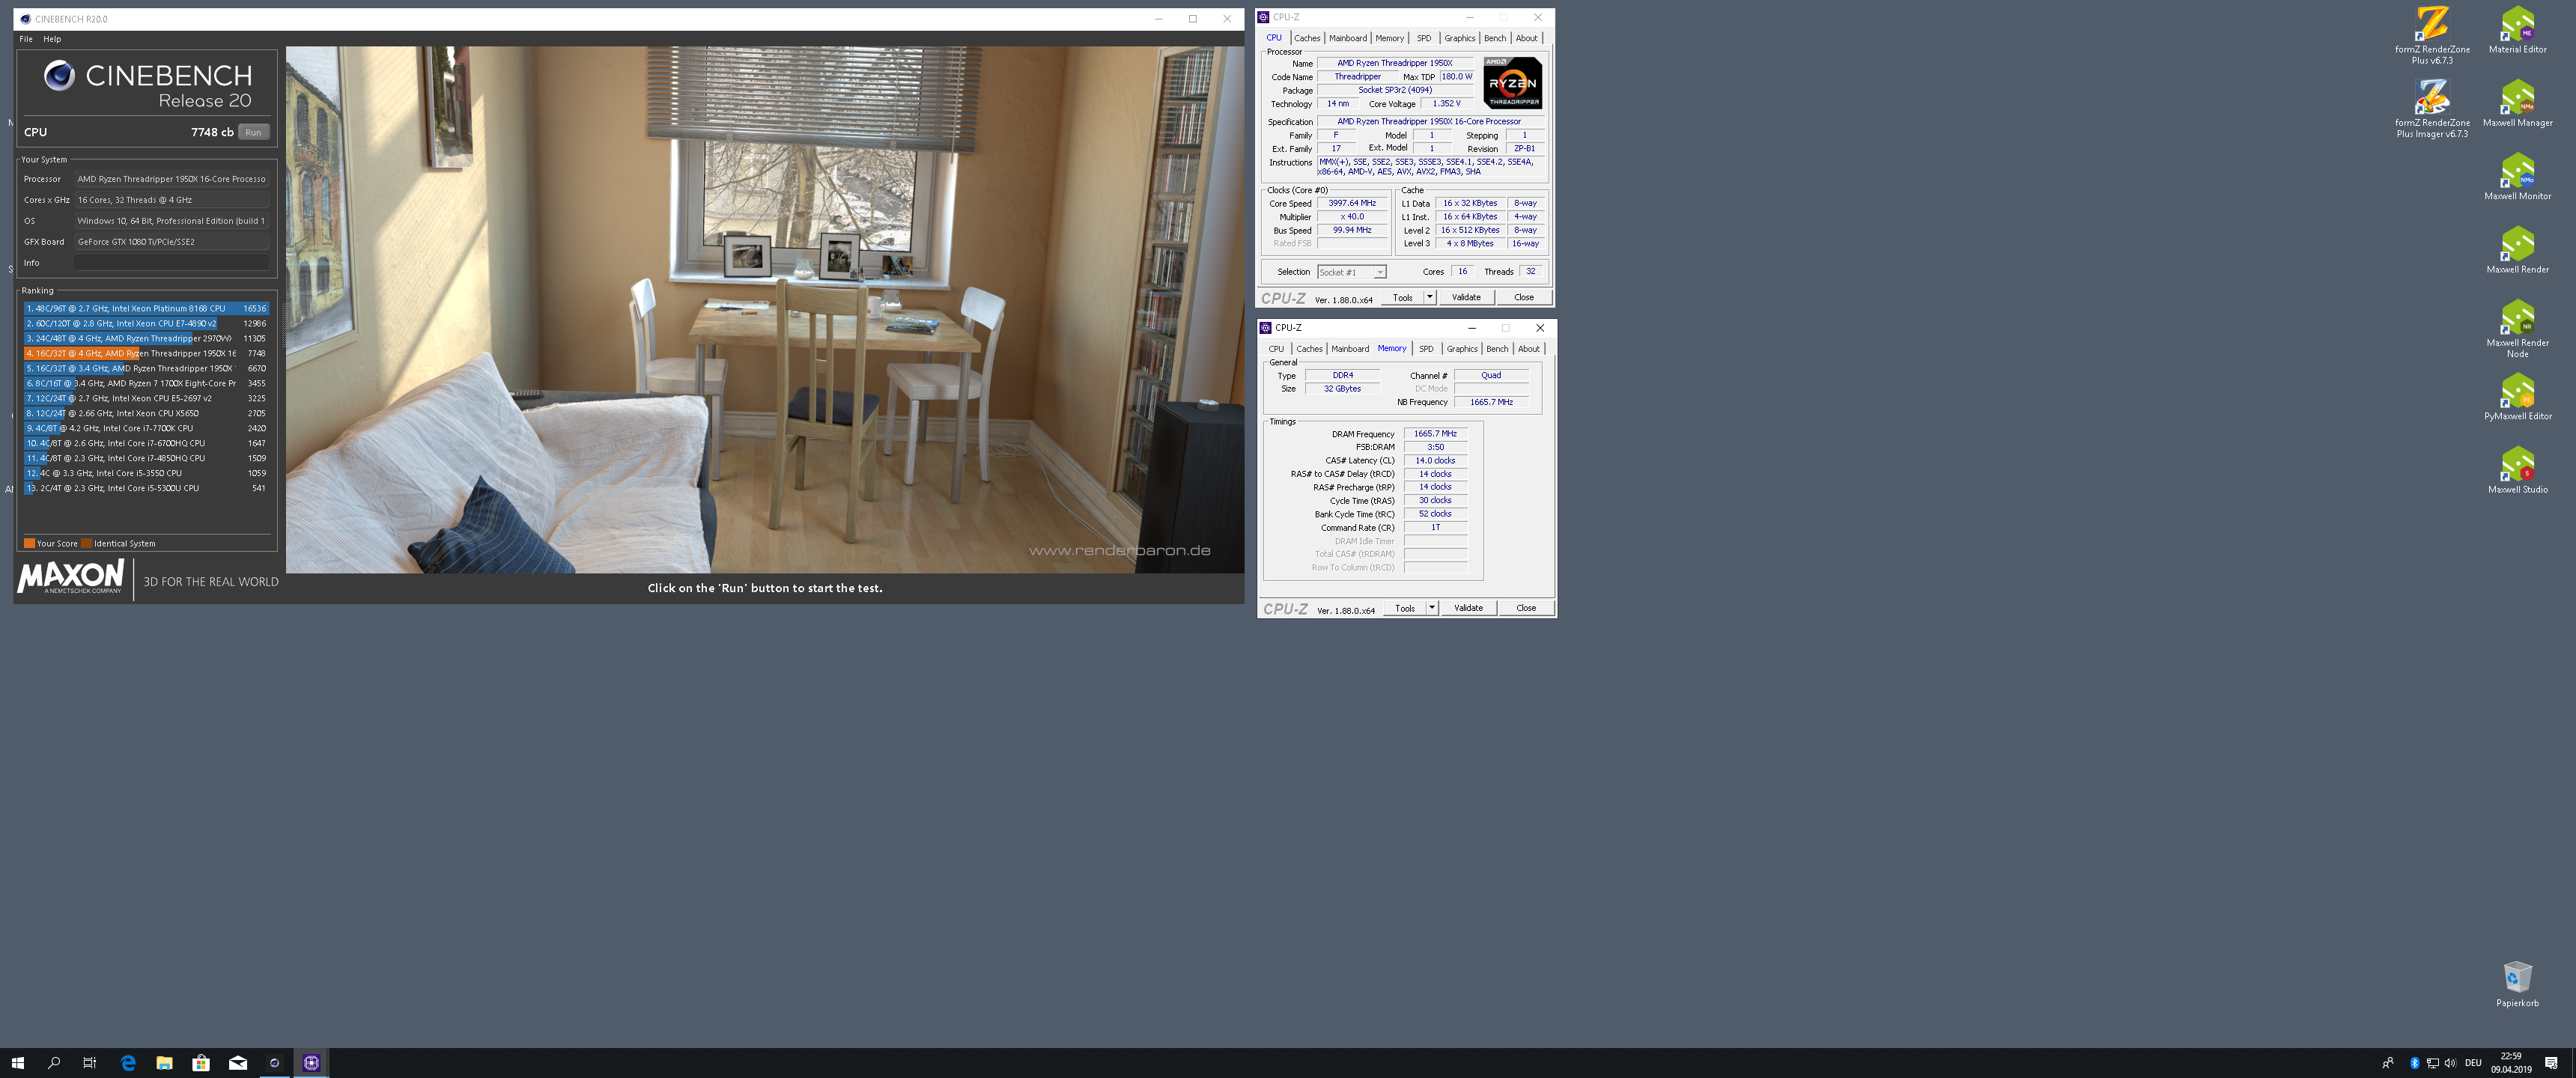Select highlighted ranking row scoring 7748

(146, 354)
